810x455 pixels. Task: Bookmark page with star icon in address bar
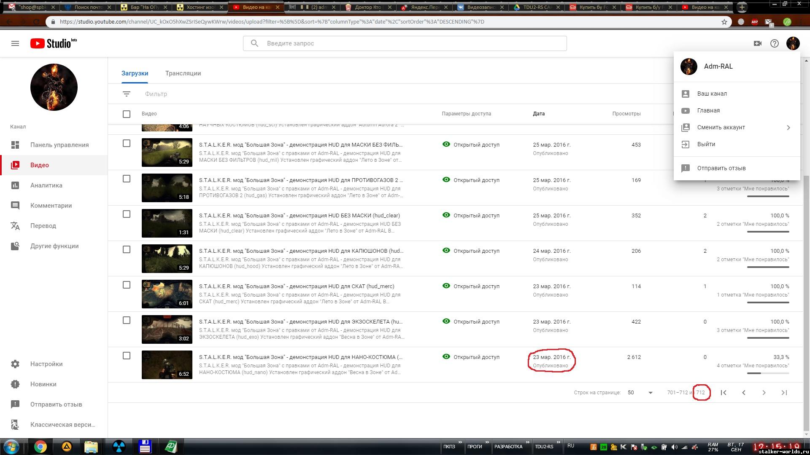click(724, 22)
